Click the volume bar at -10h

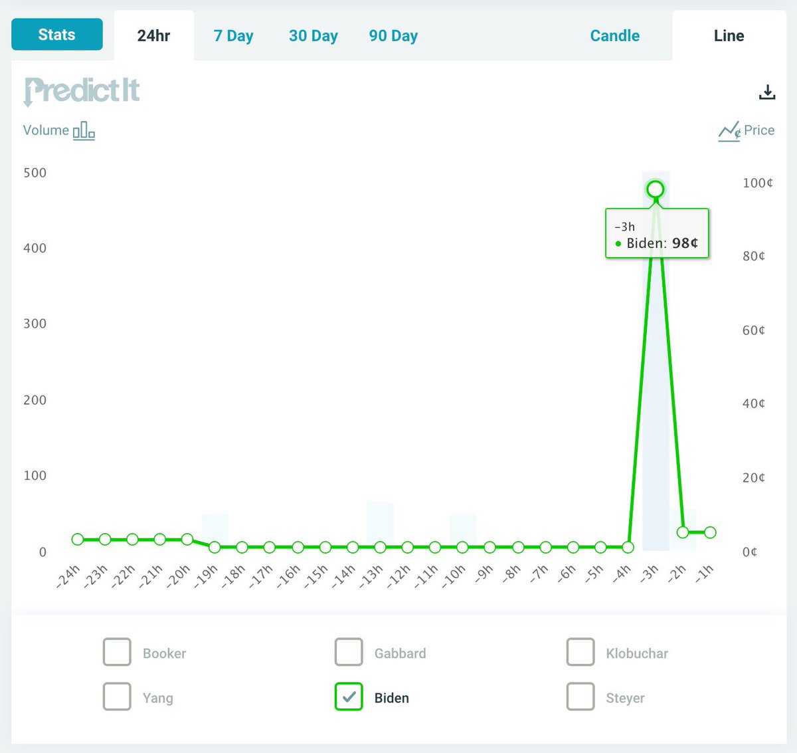pyautogui.click(x=463, y=532)
